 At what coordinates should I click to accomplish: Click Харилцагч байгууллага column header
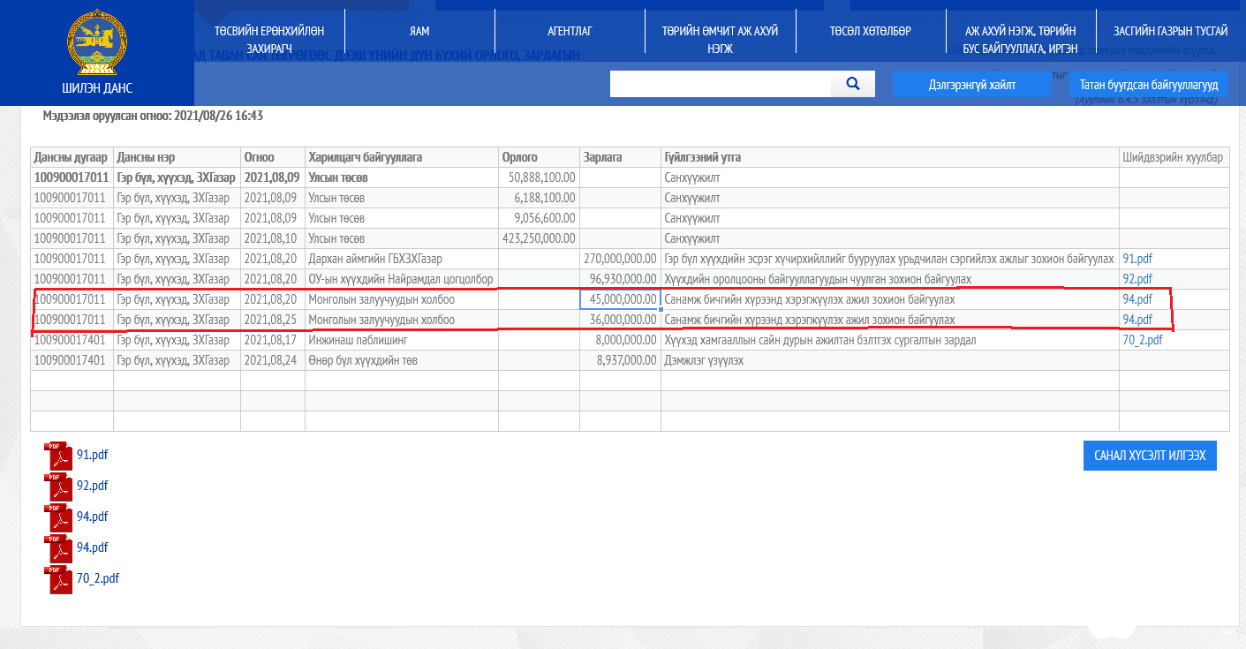pyautogui.click(x=401, y=157)
